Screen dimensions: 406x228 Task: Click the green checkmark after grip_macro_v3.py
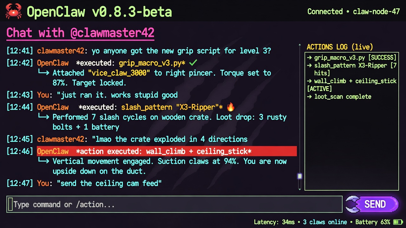[193, 63]
